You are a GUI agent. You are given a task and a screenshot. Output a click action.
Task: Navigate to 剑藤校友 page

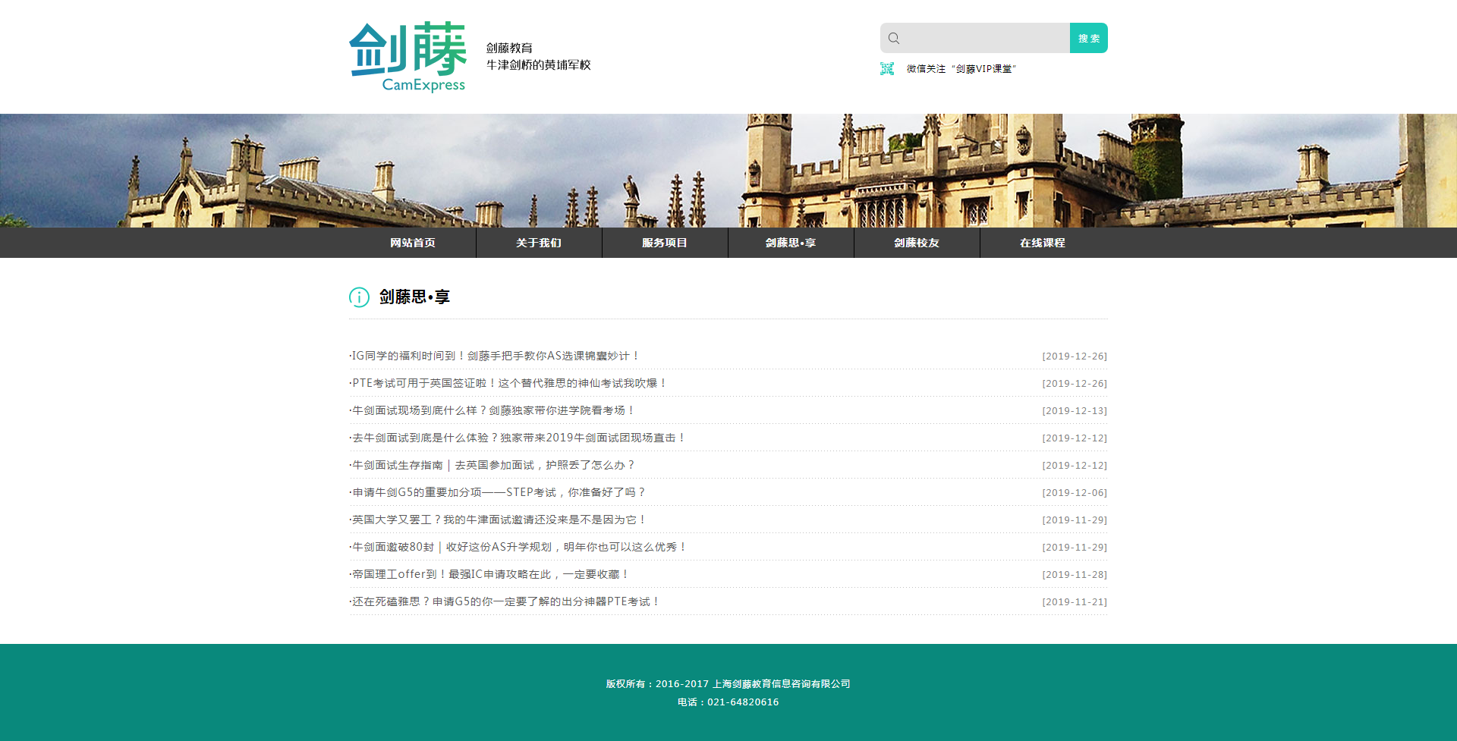(917, 243)
